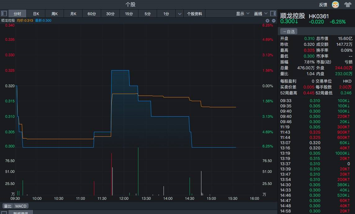Open the skin theme shirt icon
The image size is (355, 214).
click(x=348, y=5)
